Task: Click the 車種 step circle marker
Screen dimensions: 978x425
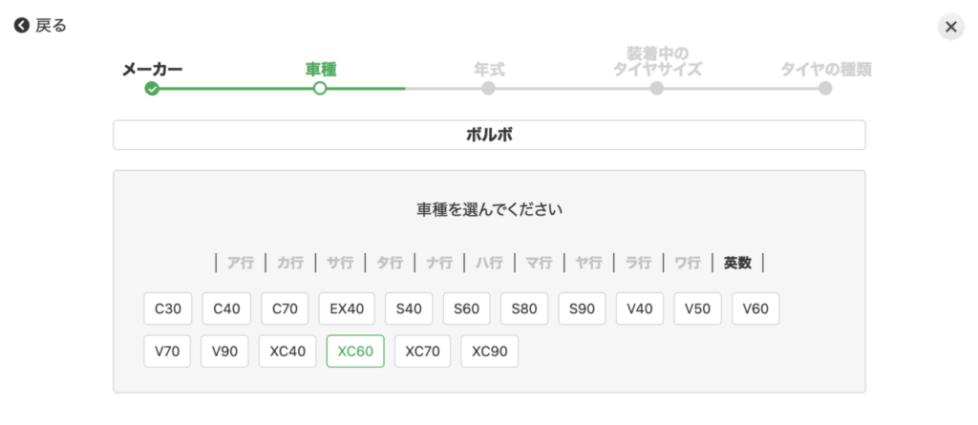Action: [x=320, y=89]
